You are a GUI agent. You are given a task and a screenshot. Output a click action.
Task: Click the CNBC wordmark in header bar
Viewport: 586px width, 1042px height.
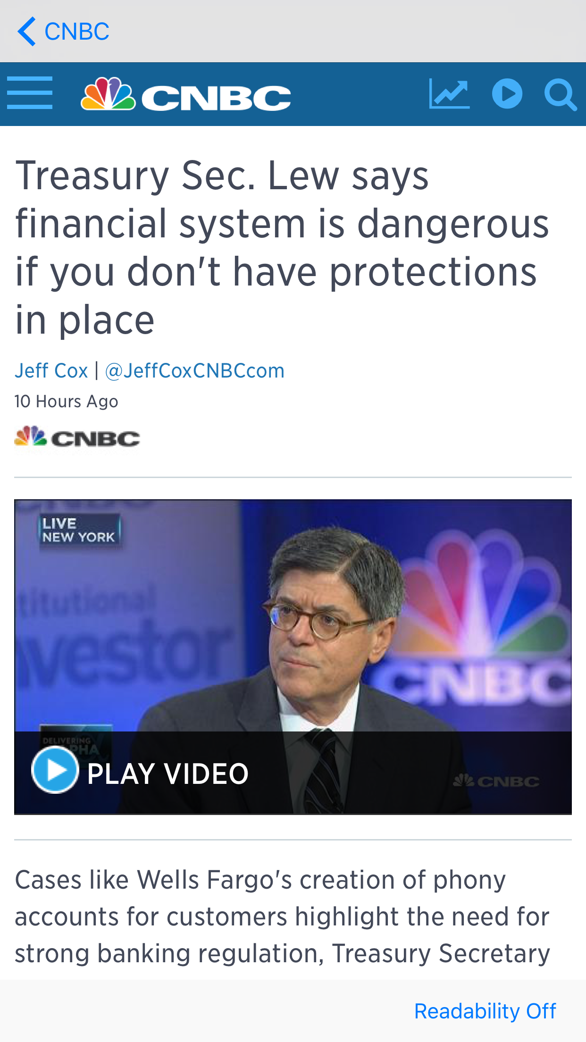217,98
